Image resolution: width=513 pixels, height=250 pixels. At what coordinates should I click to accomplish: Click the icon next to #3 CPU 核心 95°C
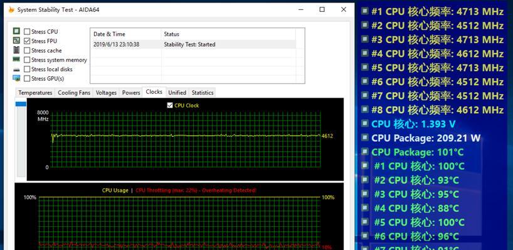pos(365,193)
